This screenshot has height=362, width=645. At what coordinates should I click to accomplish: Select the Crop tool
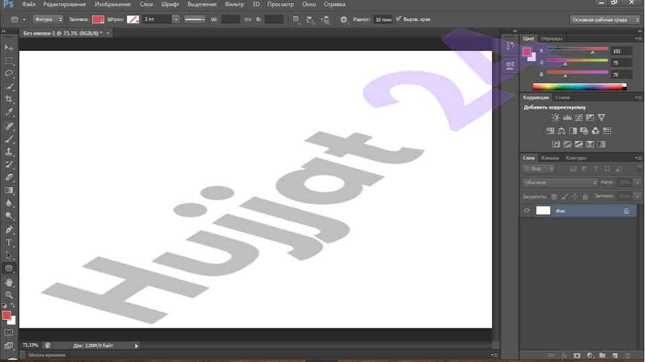[9, 99]
